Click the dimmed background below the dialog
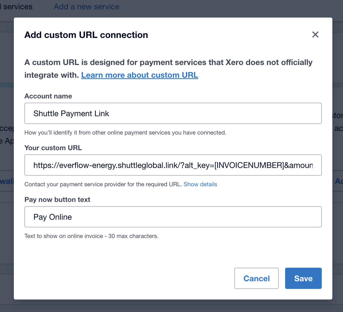This screenshot has height=312, width=343. click(171, 306)
